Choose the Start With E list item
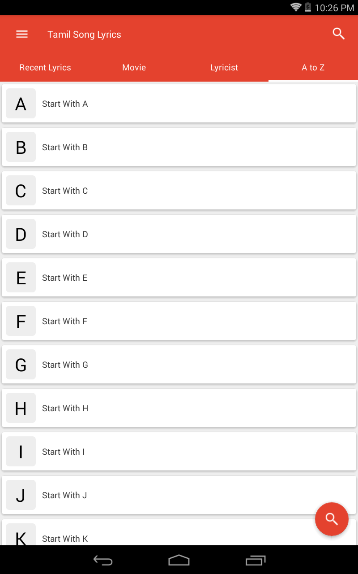This screenshot has height=574, width=358. [x=179, y=278]
